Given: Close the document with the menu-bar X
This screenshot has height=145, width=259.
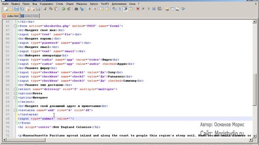Looking at the screenshot, I should [x=256, y=4].
